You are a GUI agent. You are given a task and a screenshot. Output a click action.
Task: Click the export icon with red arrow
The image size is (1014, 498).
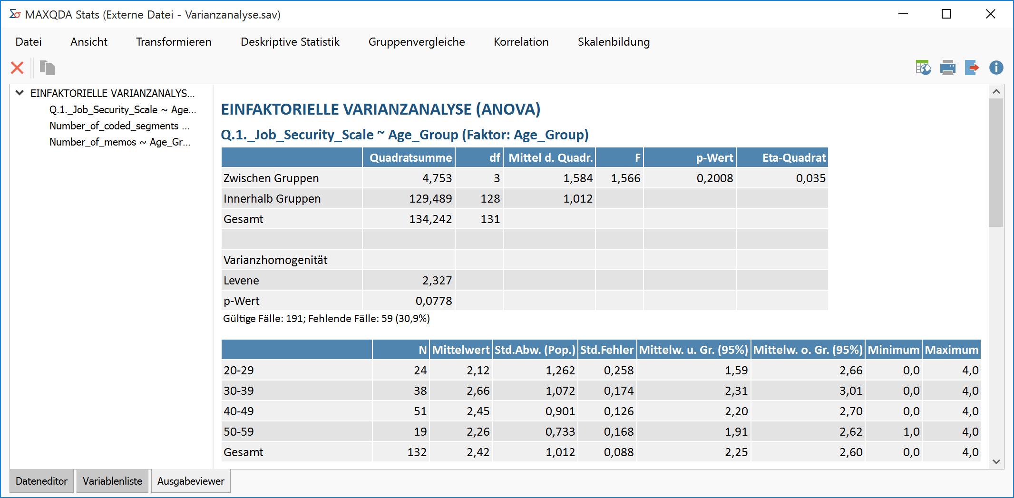972,68
